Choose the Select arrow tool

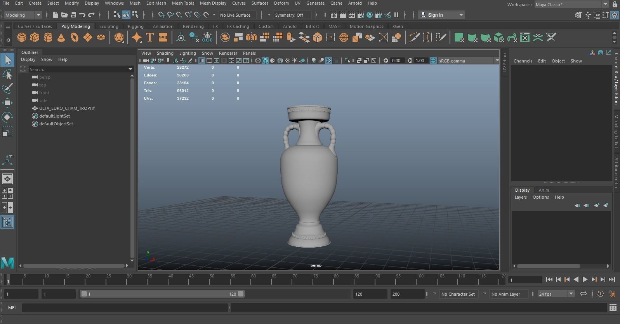7,60
